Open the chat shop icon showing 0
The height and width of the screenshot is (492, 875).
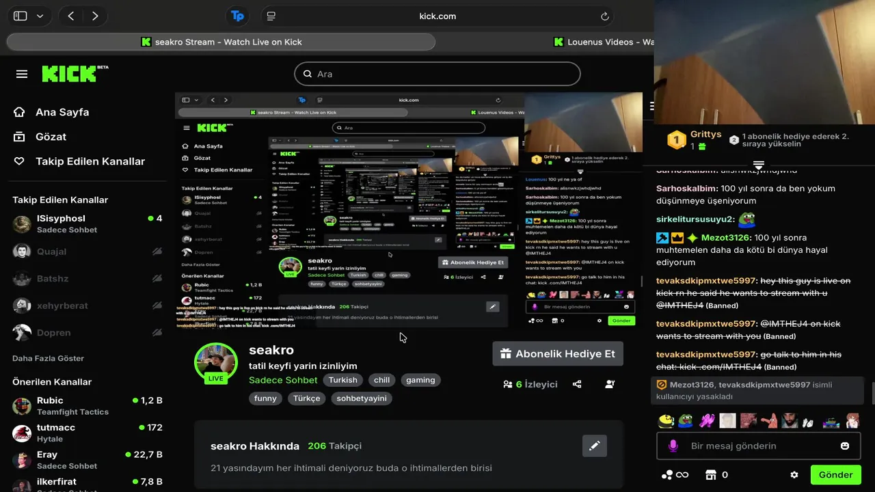tap(716, 475)
